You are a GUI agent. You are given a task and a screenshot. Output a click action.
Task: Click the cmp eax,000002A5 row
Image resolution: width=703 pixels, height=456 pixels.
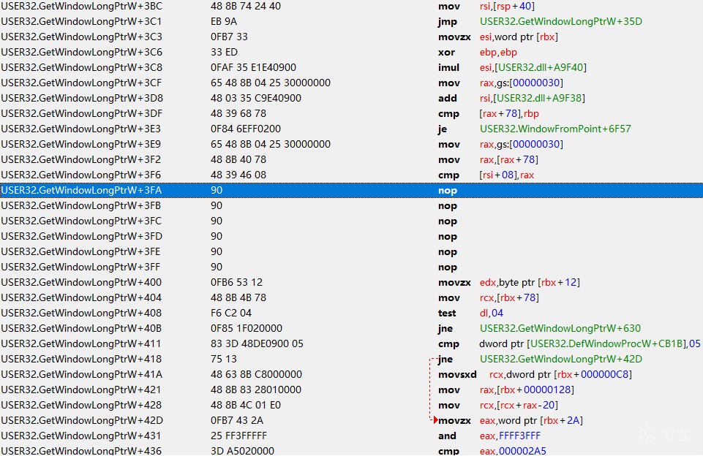(x=351, y=450)
